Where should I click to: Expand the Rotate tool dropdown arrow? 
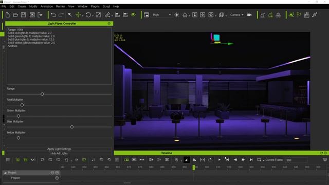tap(93, 16)
